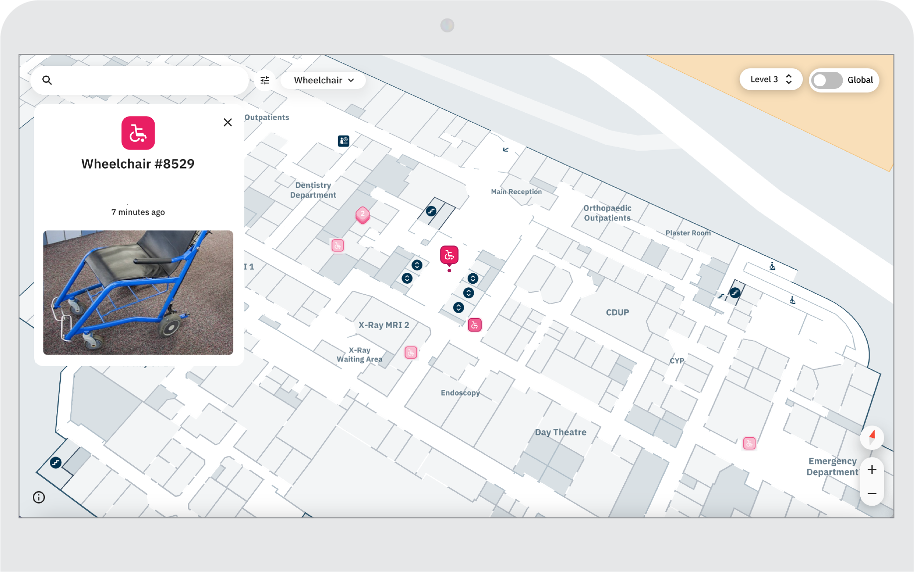The image size is (914, 572).
Task: Open the Level 3 floor selector
Action: click(770, 79)
